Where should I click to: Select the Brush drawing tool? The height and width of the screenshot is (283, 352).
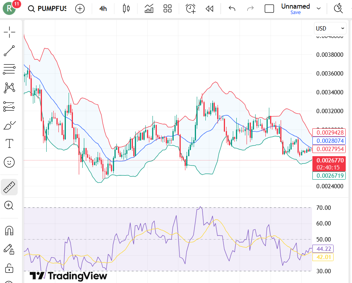tap(9, 125)
